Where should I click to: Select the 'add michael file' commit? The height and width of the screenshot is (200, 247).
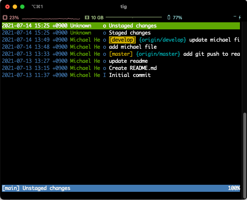pyautogui.click(x=132, y=47)
